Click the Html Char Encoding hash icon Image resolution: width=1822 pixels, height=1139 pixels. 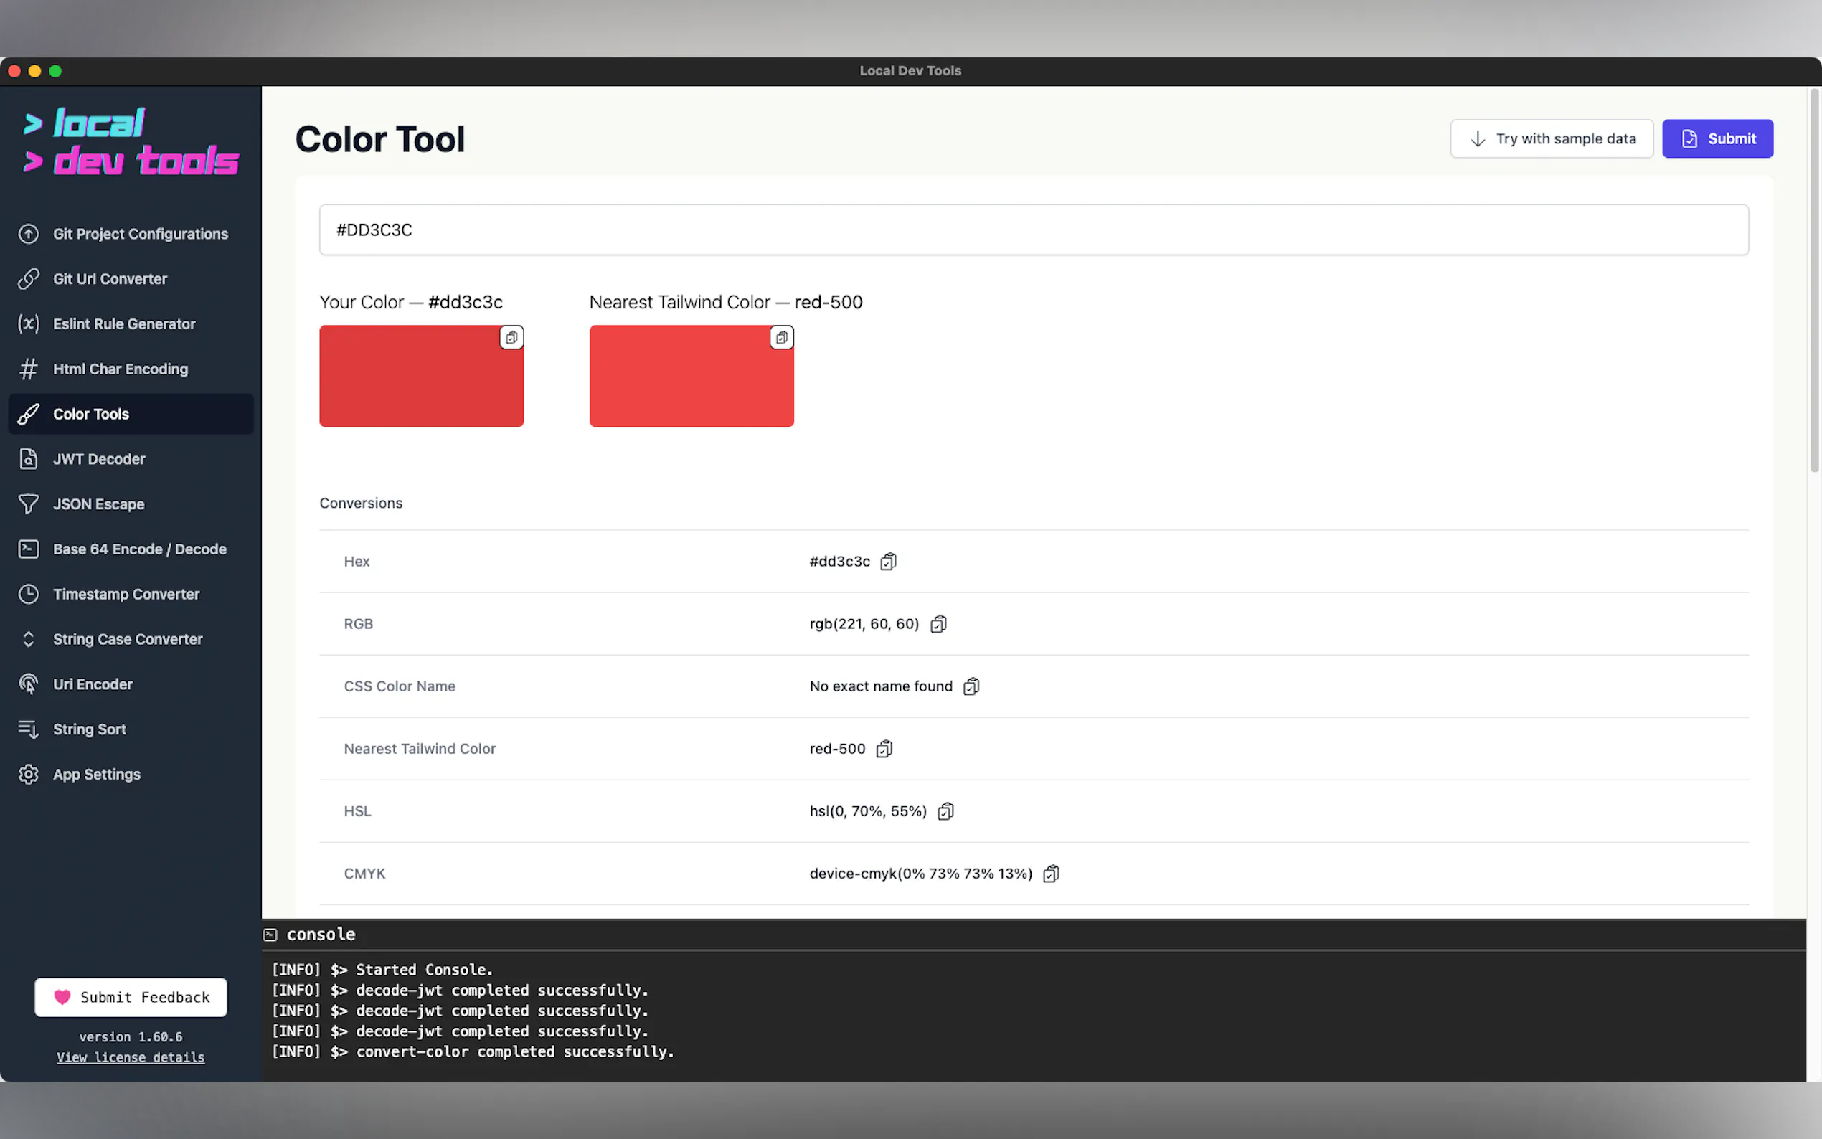29,369
